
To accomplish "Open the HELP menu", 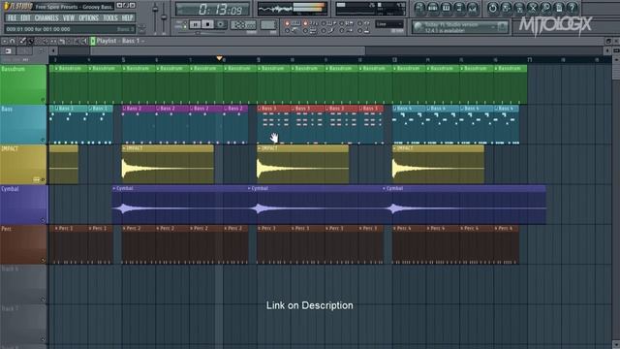I will tap(127, 17).
